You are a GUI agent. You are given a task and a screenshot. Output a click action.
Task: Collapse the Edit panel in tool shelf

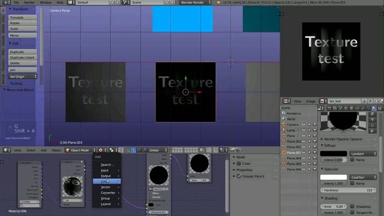point(10,43)
